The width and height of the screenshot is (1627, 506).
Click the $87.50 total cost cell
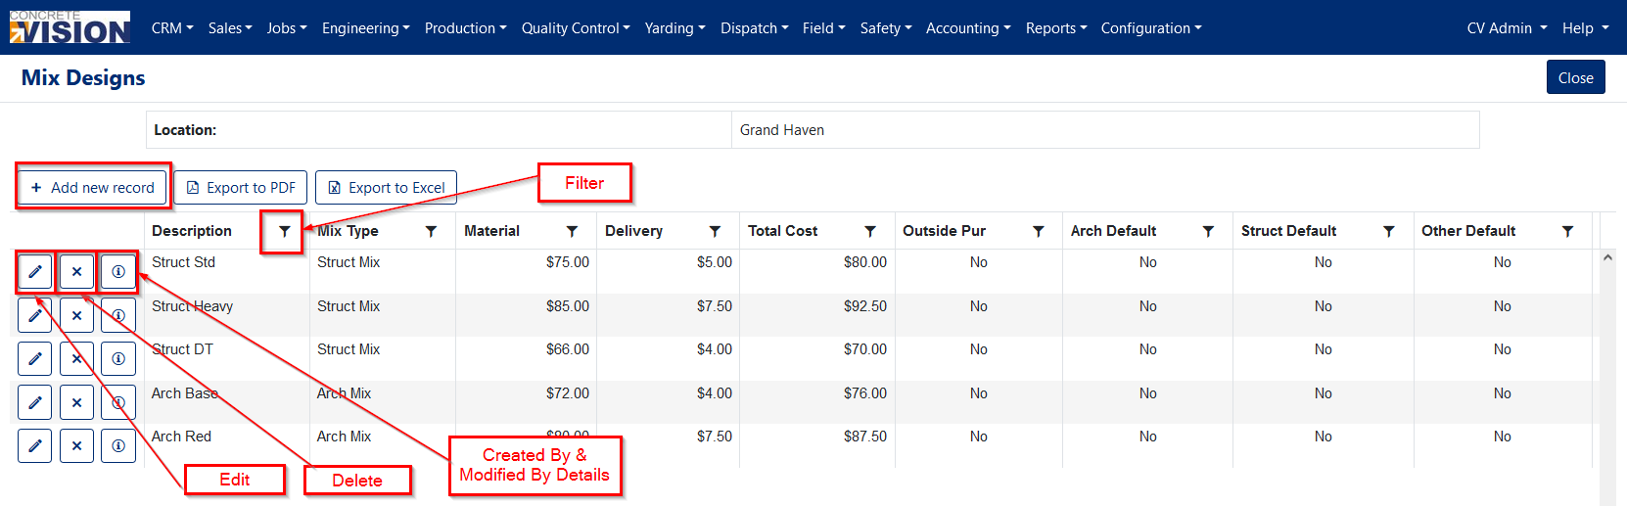click(x=817, y=437)
